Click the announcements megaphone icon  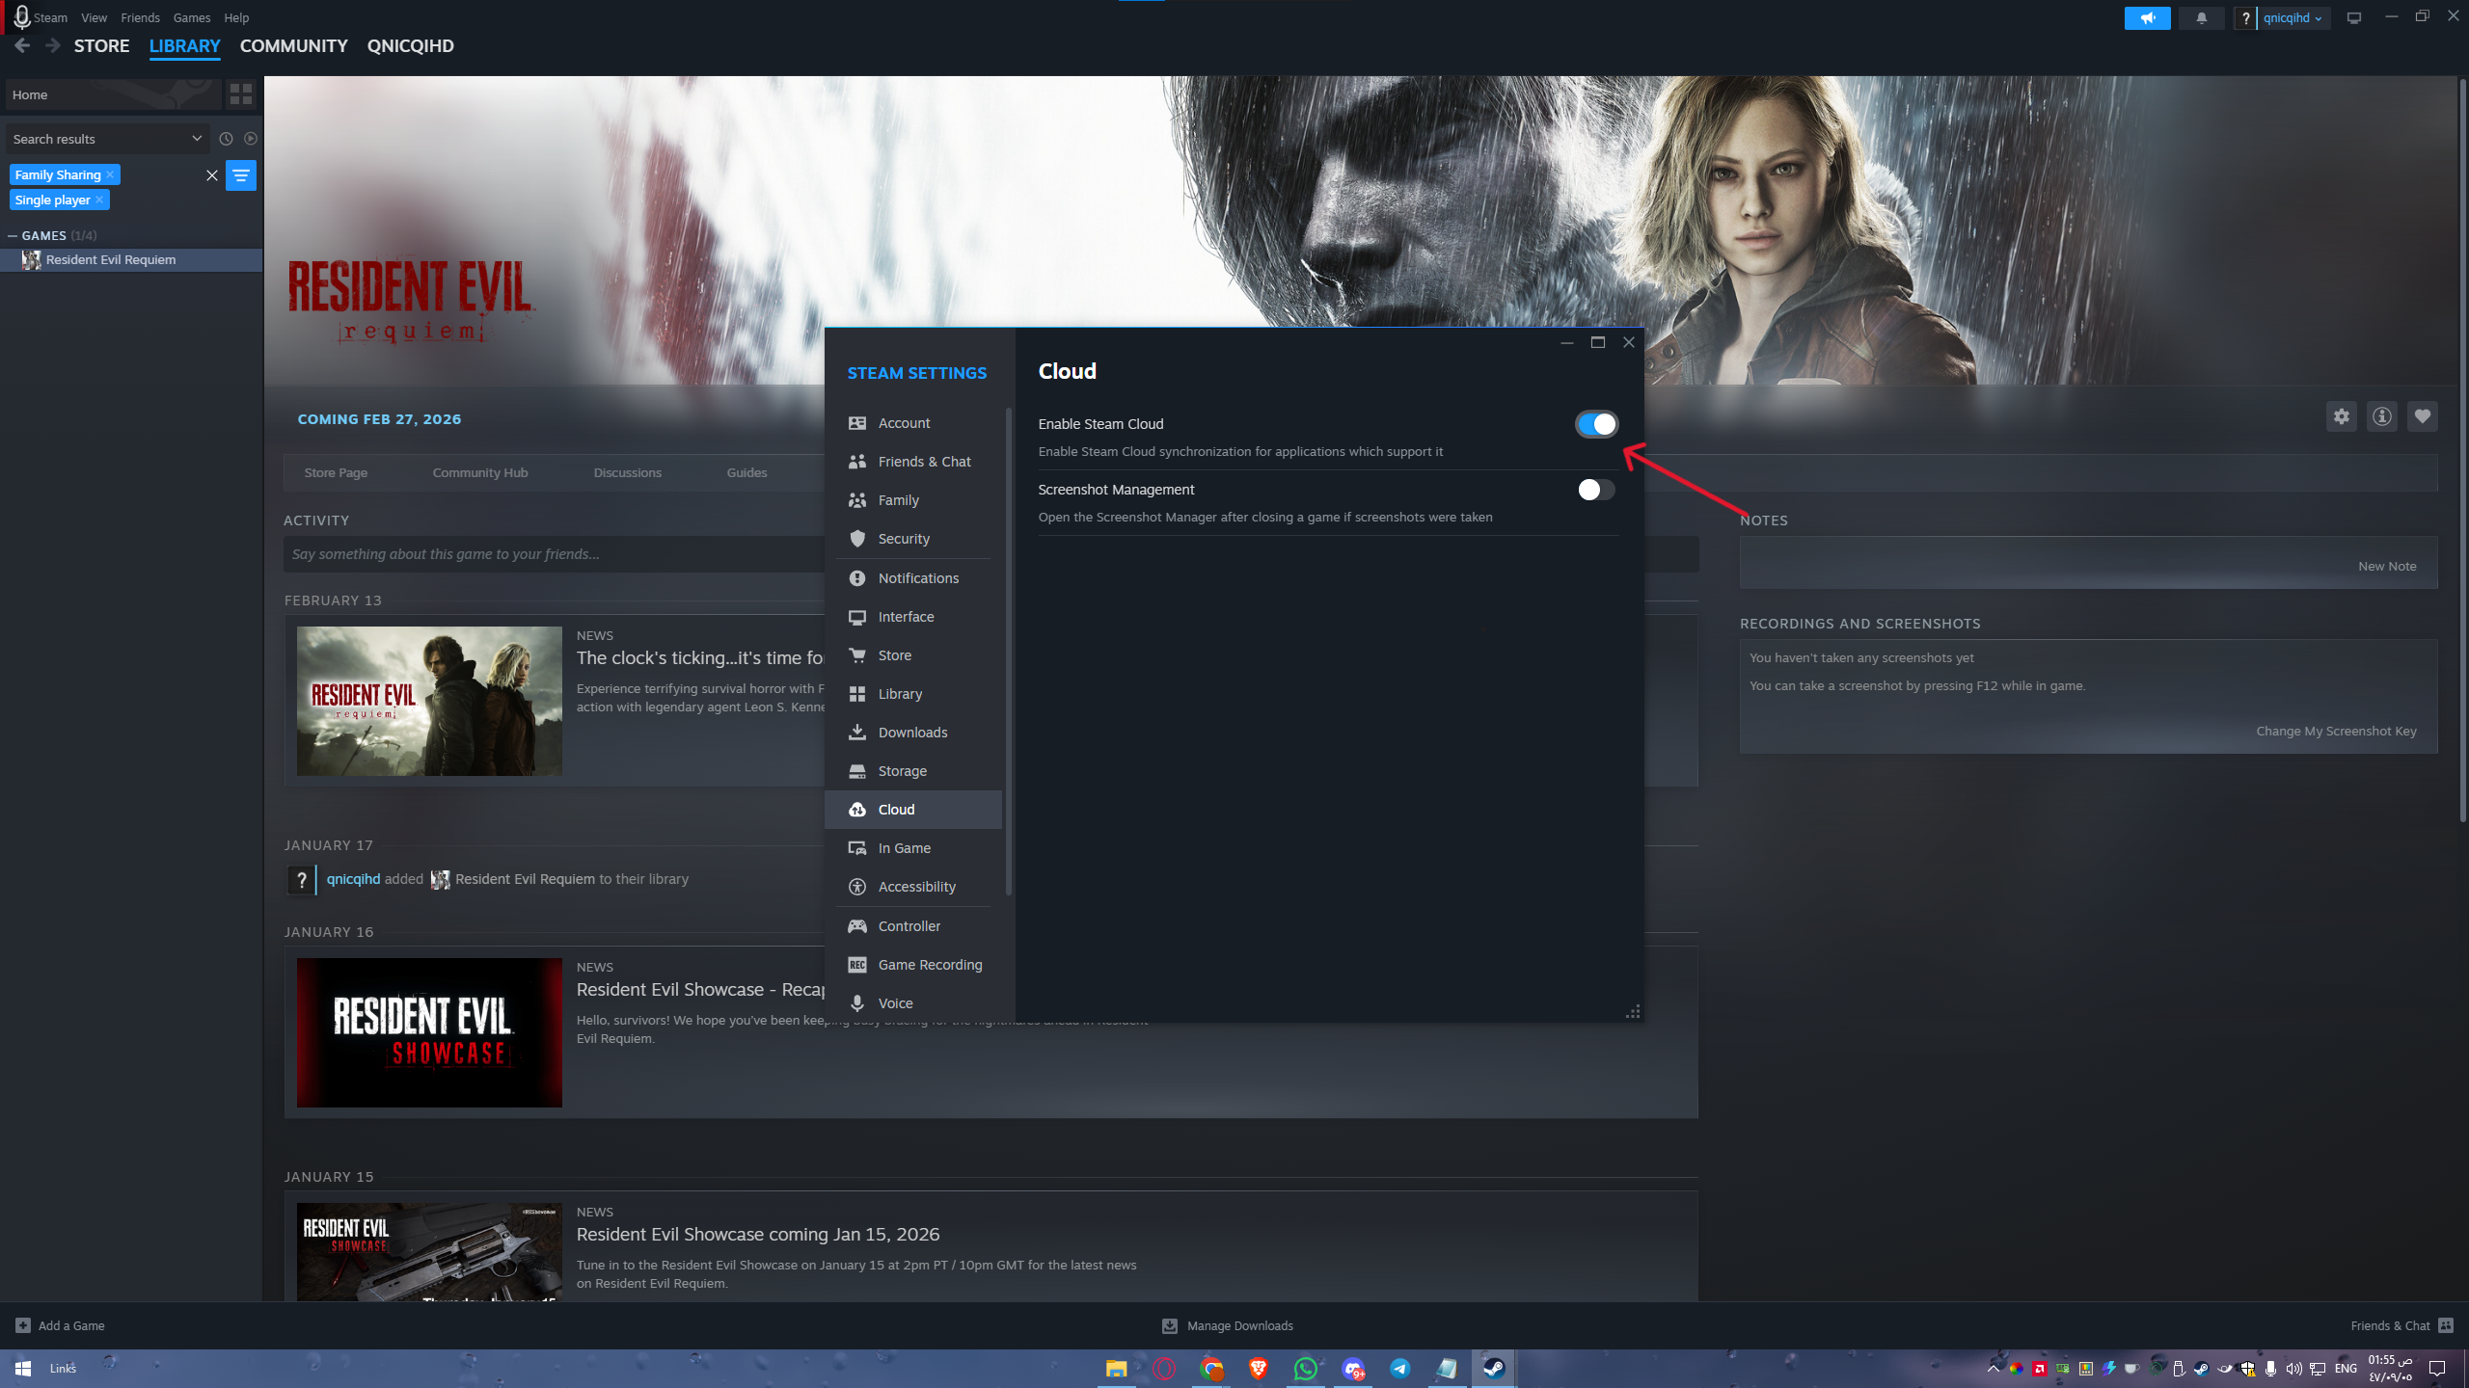[x=2147, y=18]
